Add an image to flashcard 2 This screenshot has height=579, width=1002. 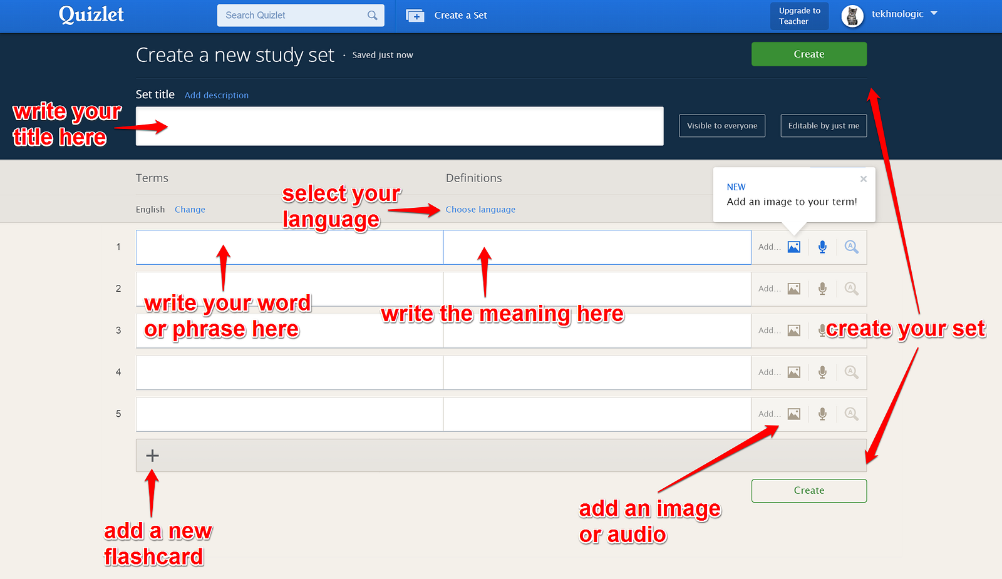(x=793, y=289)
